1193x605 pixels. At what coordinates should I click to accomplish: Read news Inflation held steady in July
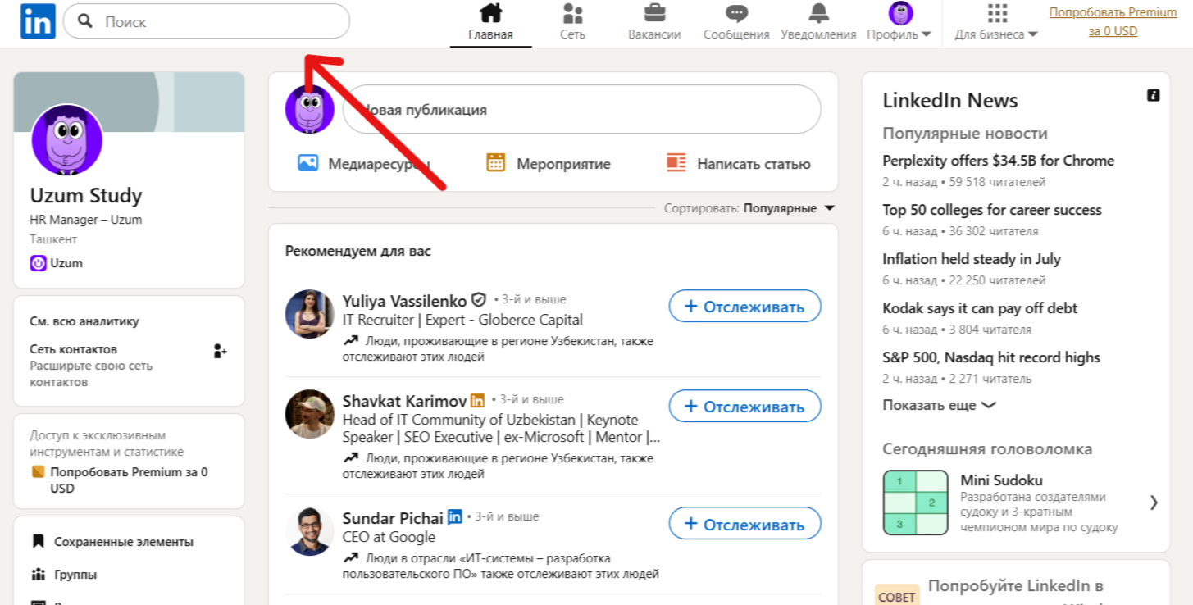point(972,259)
